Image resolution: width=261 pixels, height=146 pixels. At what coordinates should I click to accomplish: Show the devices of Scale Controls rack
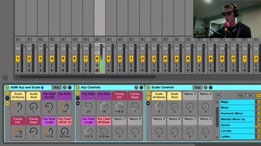pyautogui.click(x=148, y=103)
